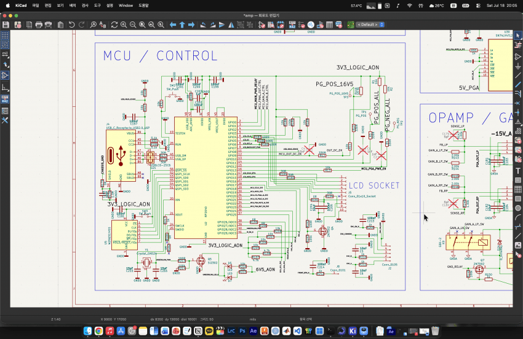Open the SPICE simulator
The width and height of the screenshot is (523, 339).
coord(311,25)
